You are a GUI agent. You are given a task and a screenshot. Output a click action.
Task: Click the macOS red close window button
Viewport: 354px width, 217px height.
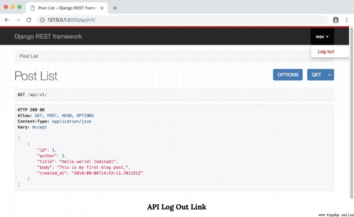click(6, 7)
